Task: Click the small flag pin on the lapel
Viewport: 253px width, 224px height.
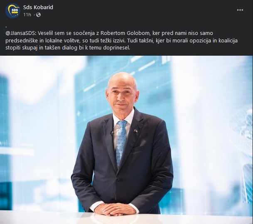Action: (x=135, y=131)
